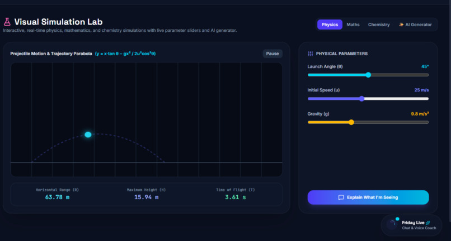Click Explain What I'm Seeing button
The width and height of the screenshot is (451, 241).
tap(368, 197)
